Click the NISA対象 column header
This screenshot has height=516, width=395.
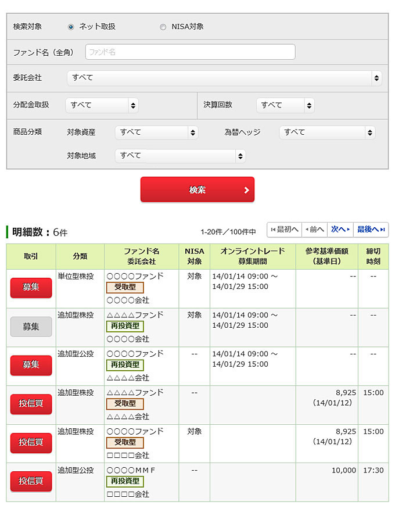point(195,257)
